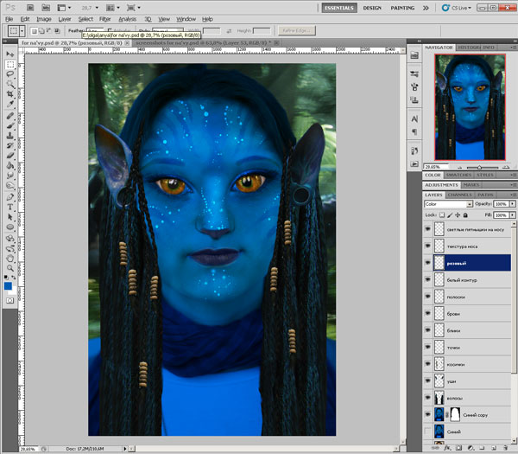518x454 pixels.
Task: Hide the розовый layer
Action: 427,262
